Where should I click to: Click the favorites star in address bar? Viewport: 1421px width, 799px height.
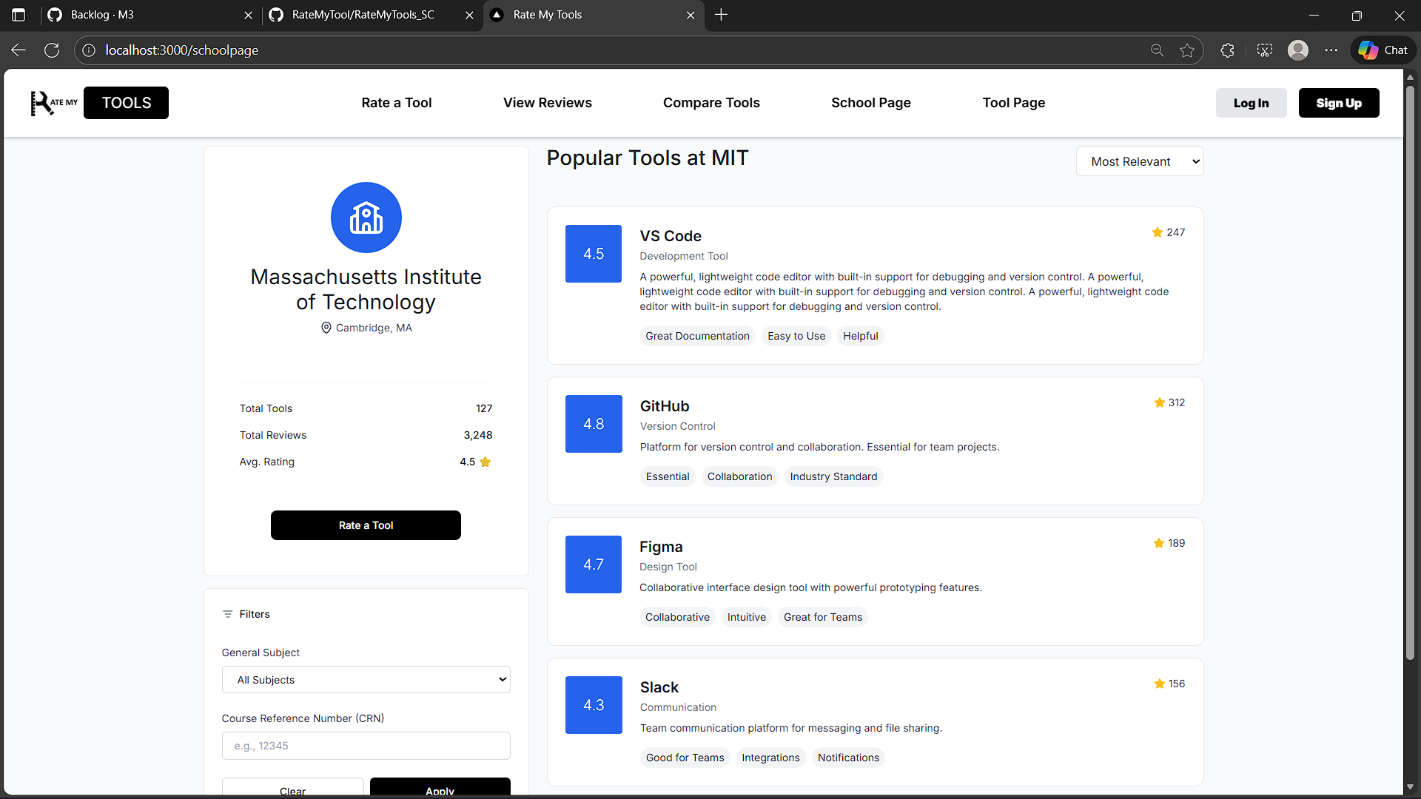pos(1187,50)
